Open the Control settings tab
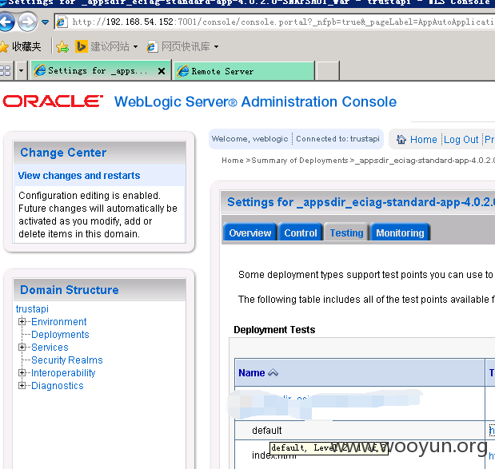 tap(300, 233)
